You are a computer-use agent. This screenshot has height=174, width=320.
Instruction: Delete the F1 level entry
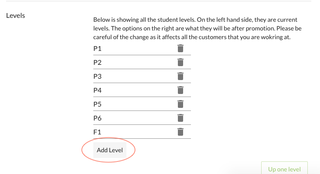click(x=180, y=132)
